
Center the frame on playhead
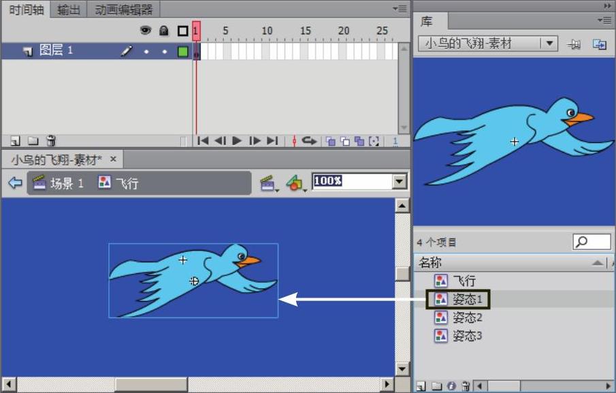294,141
